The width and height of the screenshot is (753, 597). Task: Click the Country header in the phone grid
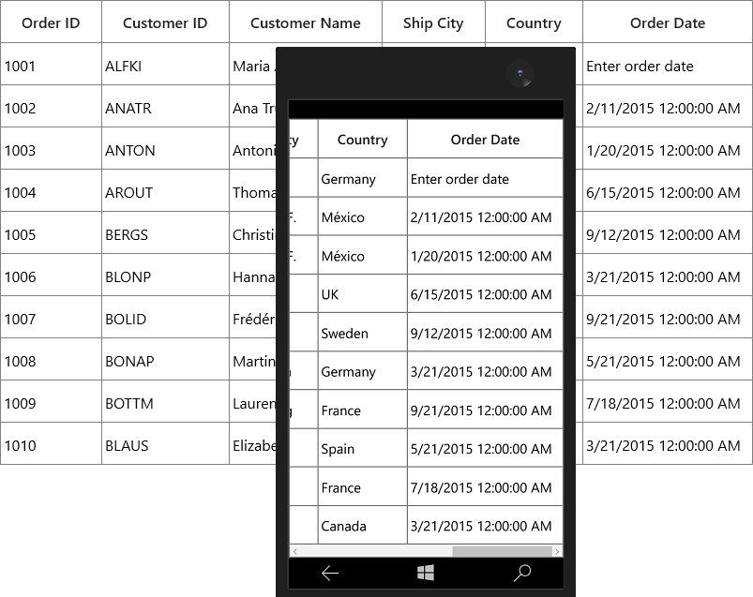[363, 139]
